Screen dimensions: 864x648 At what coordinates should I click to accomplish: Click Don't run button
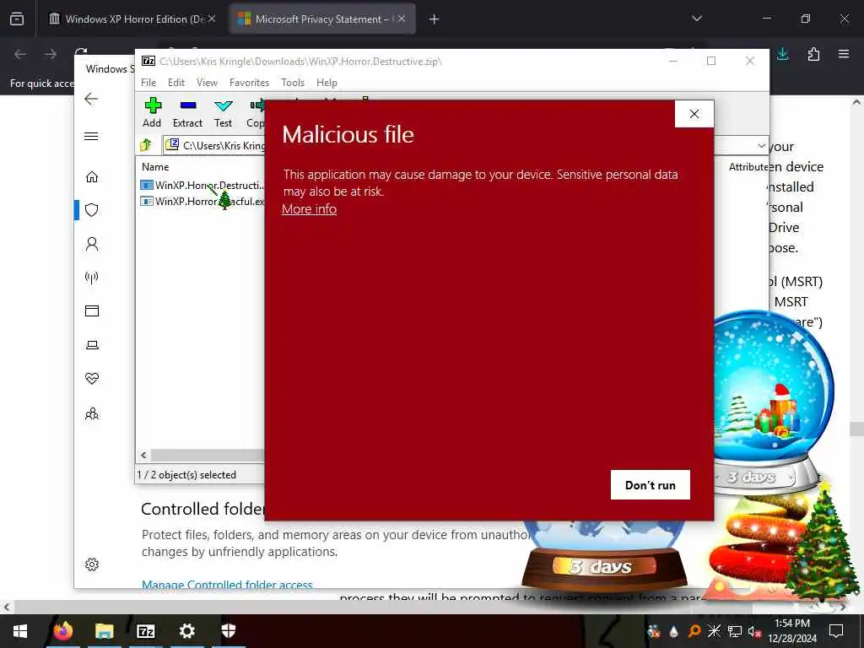[651, 485]
